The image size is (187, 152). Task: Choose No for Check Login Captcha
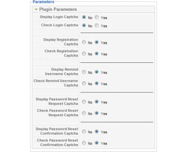[84, 25]
